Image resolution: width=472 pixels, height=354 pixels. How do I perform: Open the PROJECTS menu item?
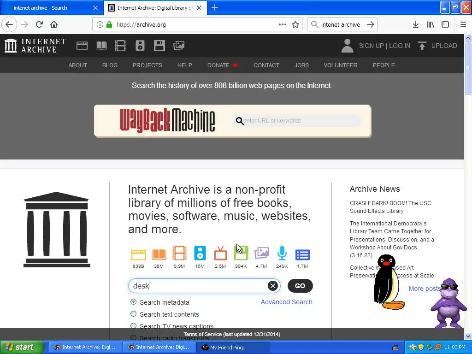pyautogui.click(x=147, y=65)
